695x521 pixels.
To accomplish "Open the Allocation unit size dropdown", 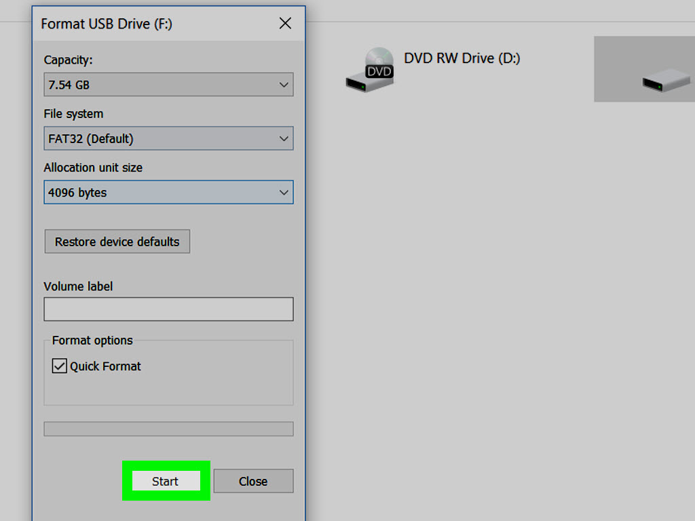I will click(x=168, y=192).
